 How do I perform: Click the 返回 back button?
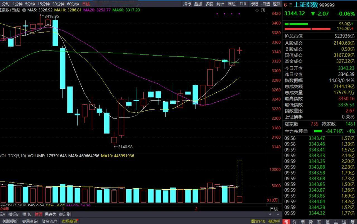pos(276,4)
